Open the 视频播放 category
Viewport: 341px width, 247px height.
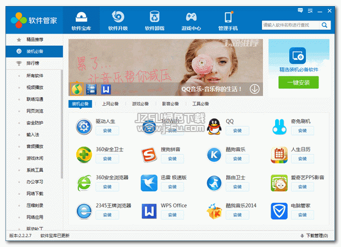coord(35,87)
